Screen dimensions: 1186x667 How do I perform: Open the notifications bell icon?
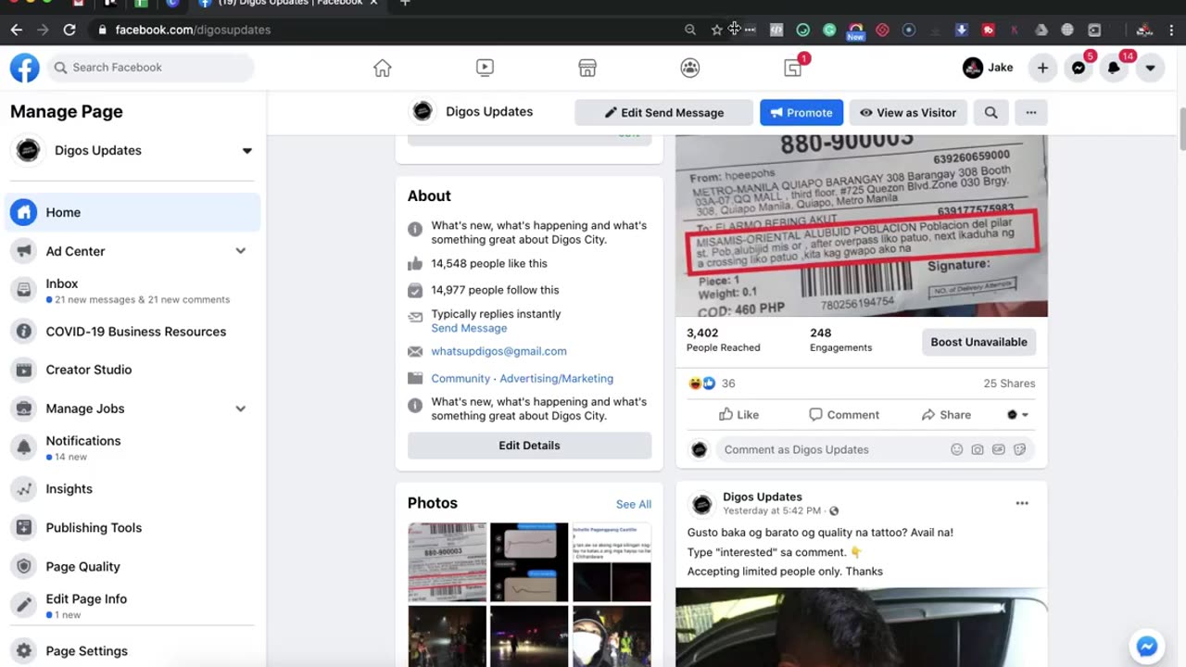click(1114, 68)
